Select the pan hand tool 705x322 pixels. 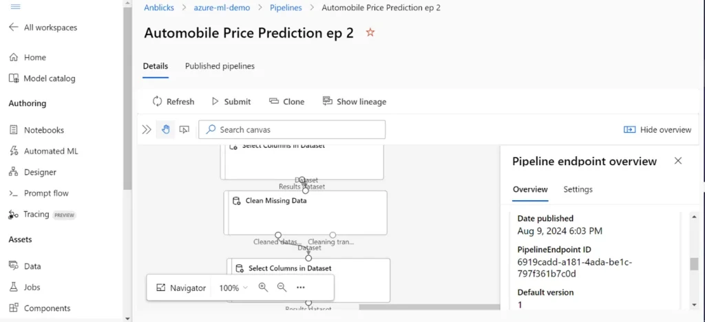point(165,129)
